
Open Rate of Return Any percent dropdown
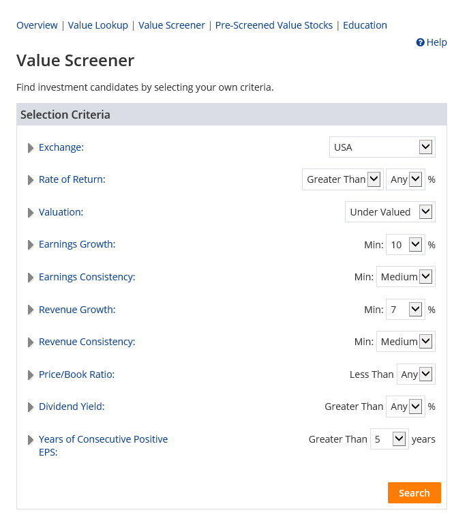point(405,179)
